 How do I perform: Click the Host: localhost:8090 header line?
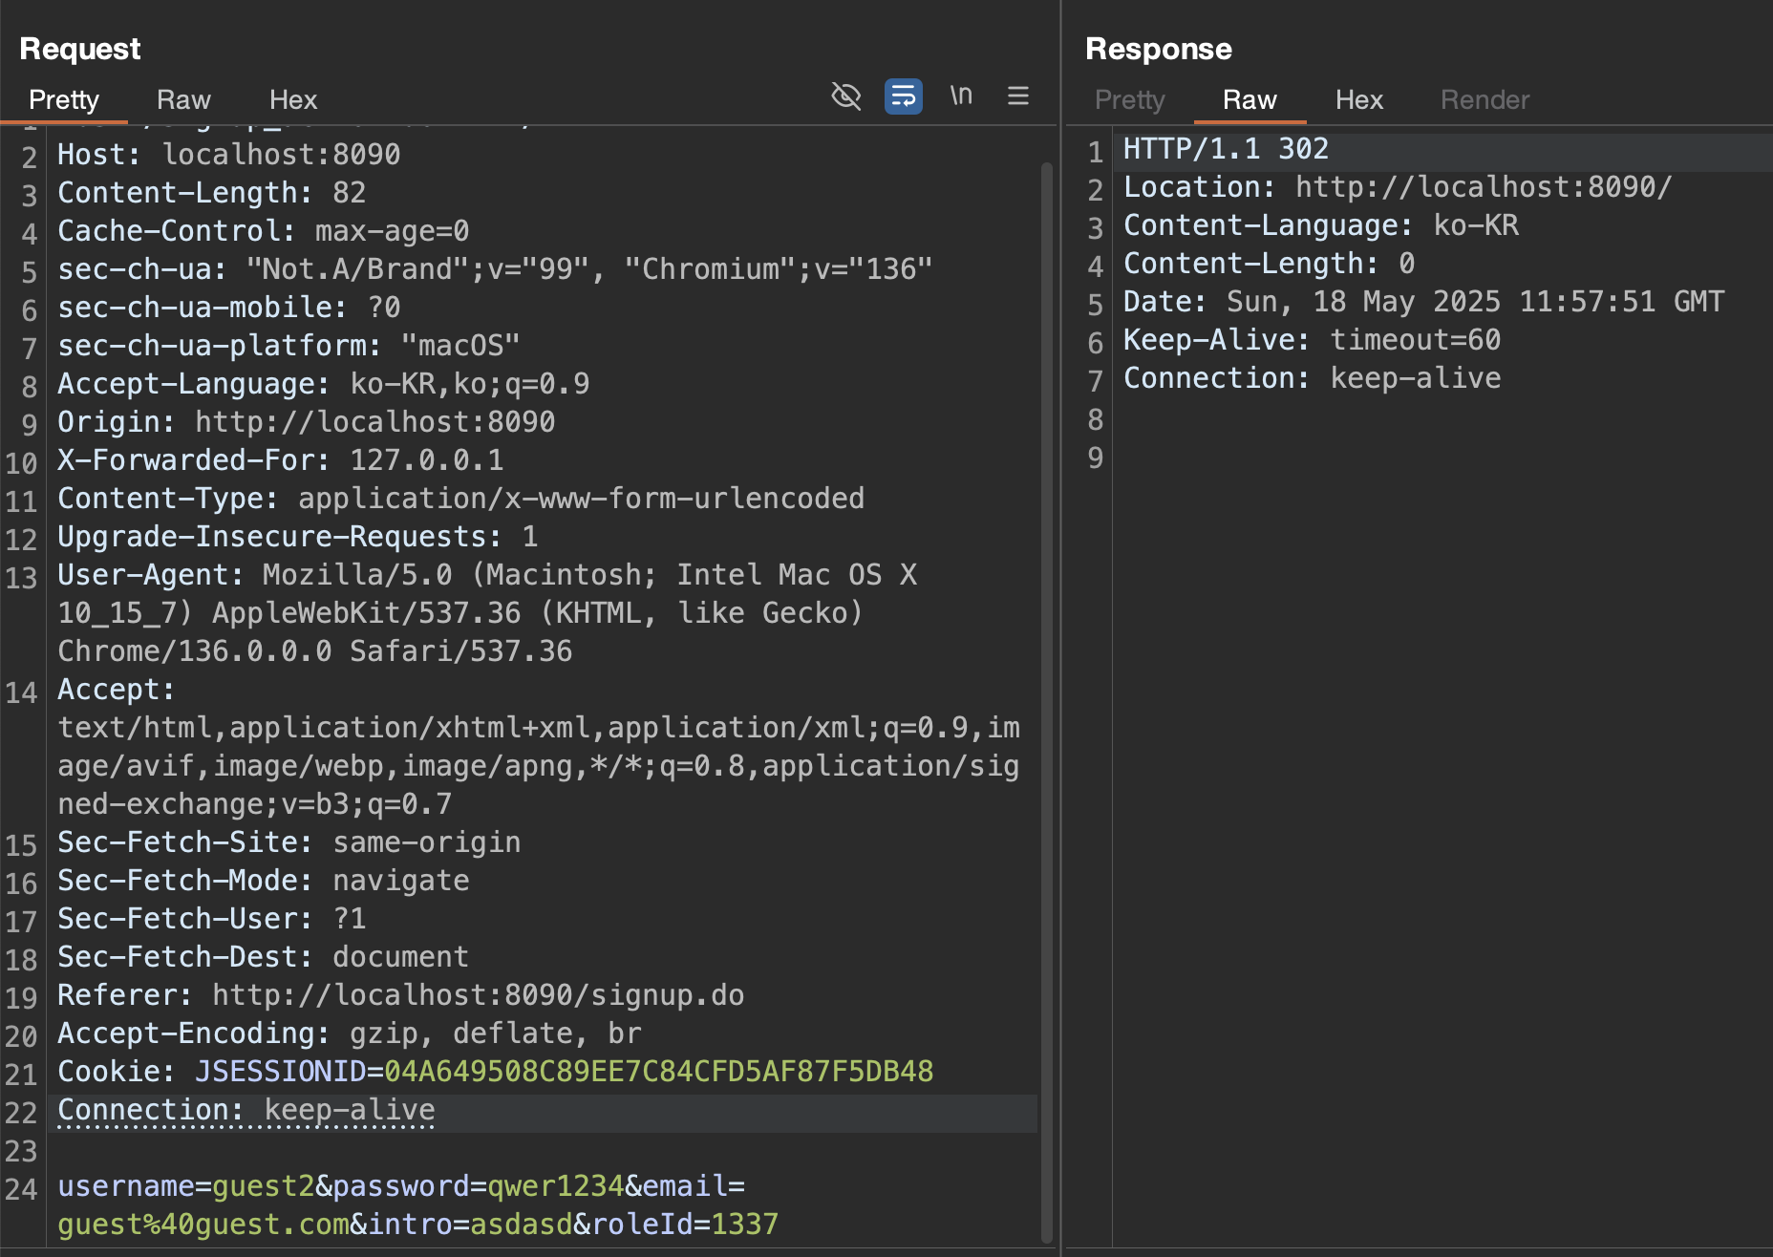click(229, 155)
